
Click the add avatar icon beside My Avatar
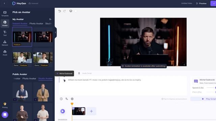[50, 19]
